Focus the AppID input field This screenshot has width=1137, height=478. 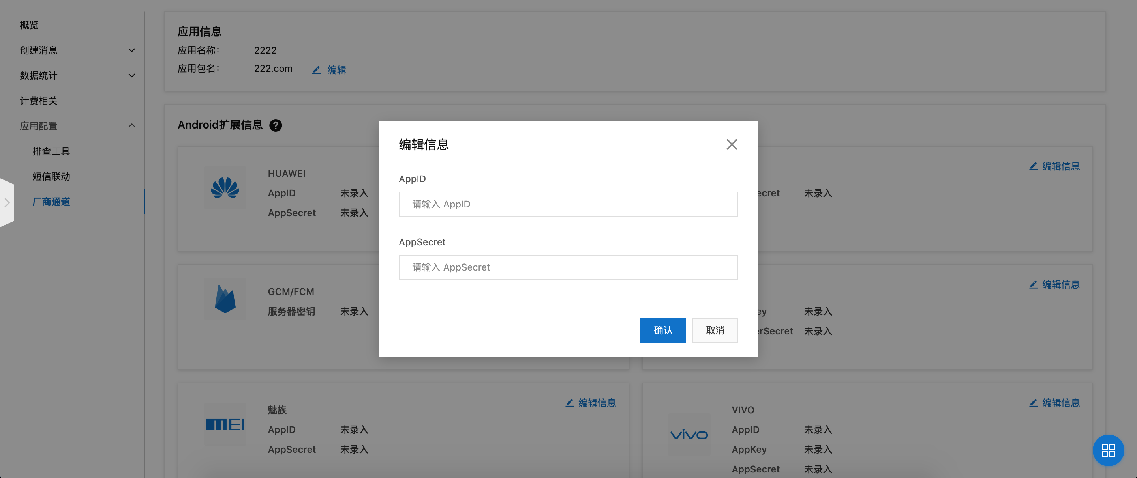pyautogui.click(x=568, y=204)
